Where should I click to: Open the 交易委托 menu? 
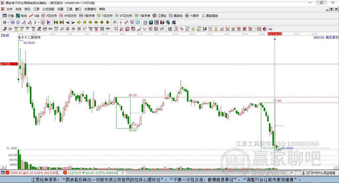[90, 9]
